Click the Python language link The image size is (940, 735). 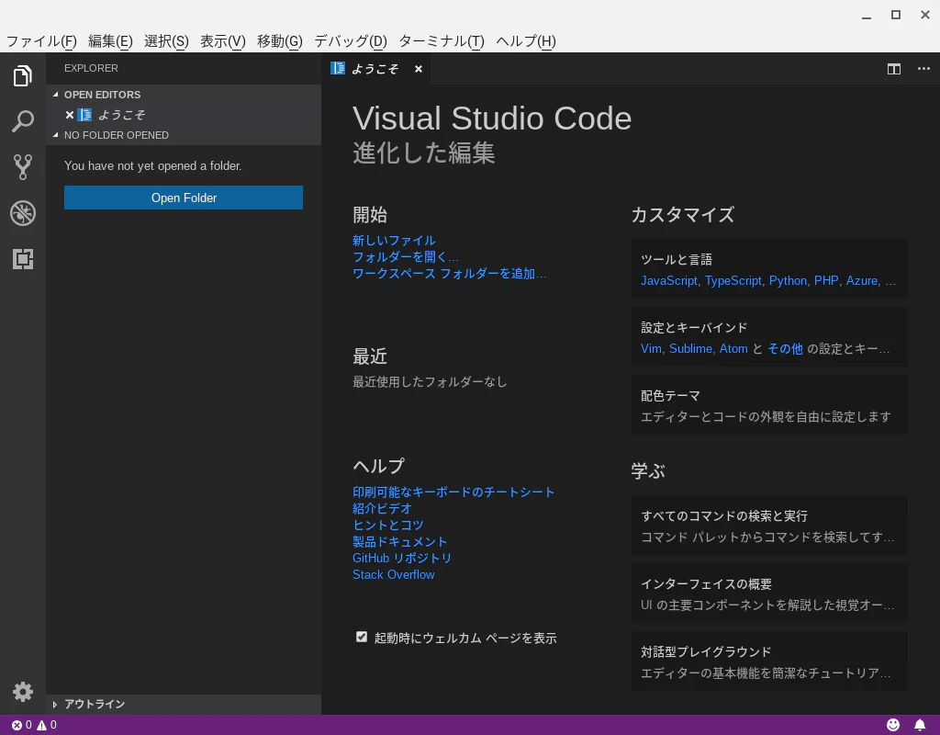[x=788, y=281]
